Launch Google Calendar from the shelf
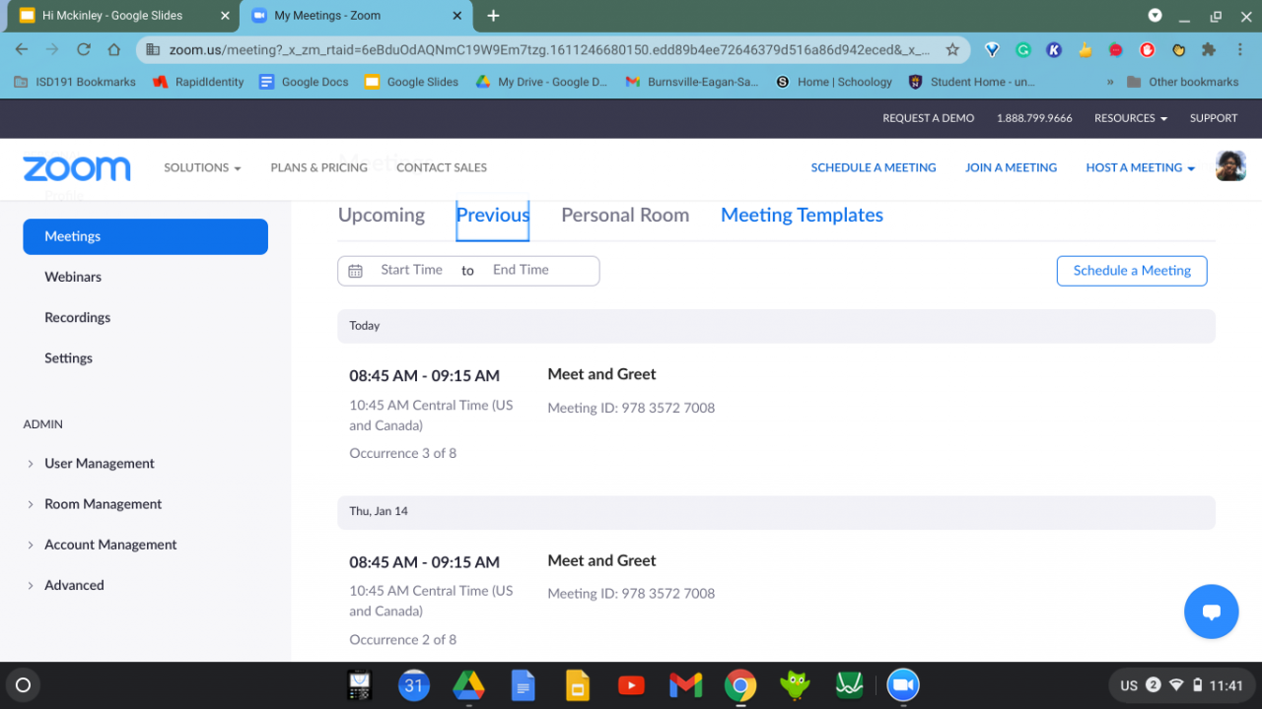 [414, 685]
